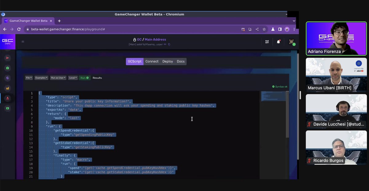Close the GameChanger Wallet Beta browser tab

point(51,21)
